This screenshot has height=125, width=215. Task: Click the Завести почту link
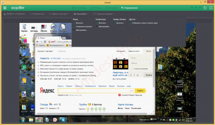134,51
